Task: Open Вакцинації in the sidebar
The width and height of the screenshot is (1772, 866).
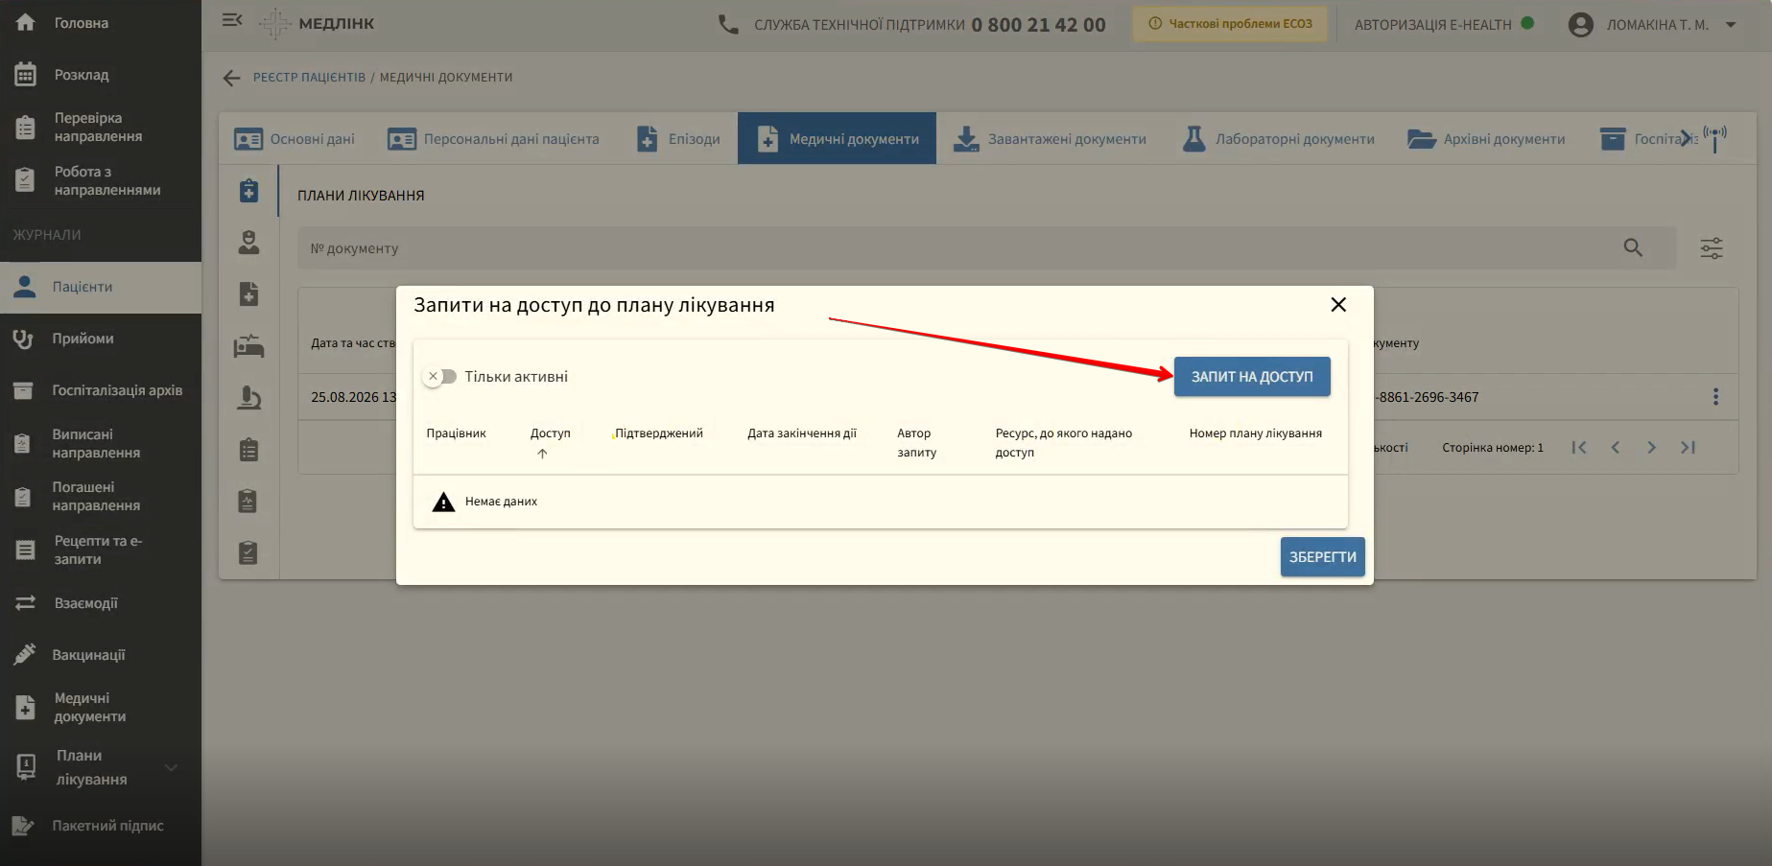Action: click(x=101, y=655)
